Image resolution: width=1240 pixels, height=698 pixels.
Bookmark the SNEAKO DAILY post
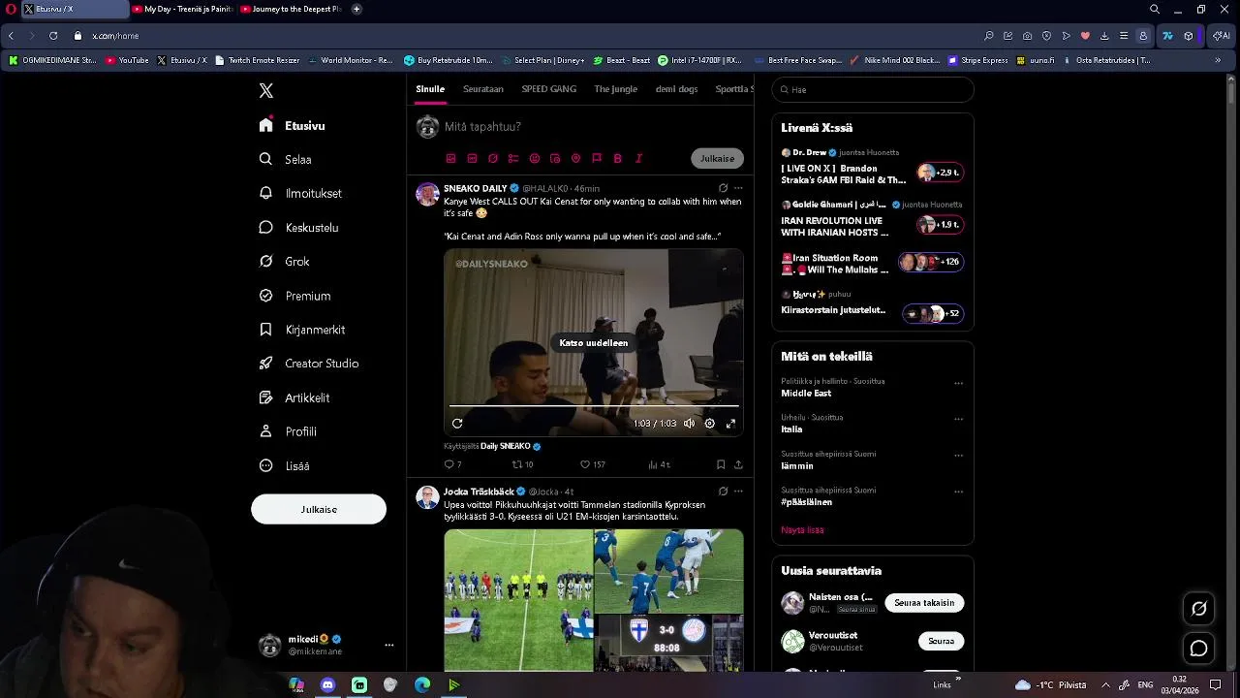721,464
